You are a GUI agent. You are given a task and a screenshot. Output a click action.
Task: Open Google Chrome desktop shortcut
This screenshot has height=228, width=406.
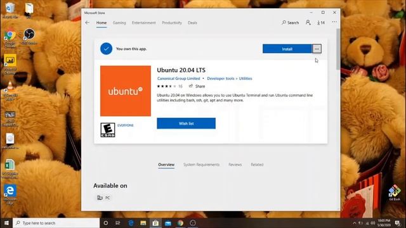click(x=10, y=39)
